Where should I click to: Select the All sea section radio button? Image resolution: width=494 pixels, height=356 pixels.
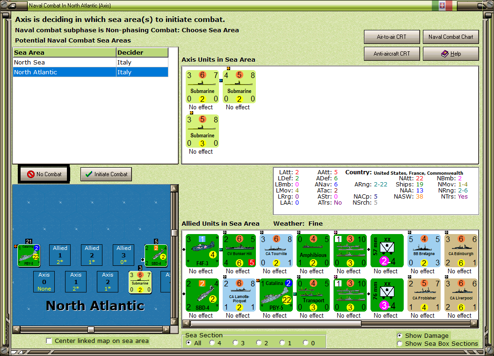tap(189, 343)
